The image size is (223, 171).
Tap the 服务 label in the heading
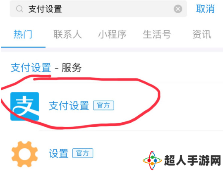tap(72, 68)
